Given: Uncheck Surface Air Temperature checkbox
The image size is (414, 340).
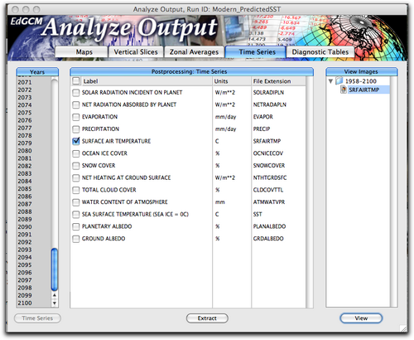Looking at the screenshot, I should (75, 141).
